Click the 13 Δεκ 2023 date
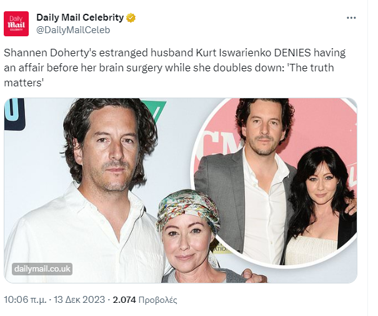This screenshot has height=316, width=378. pos(79,300)
